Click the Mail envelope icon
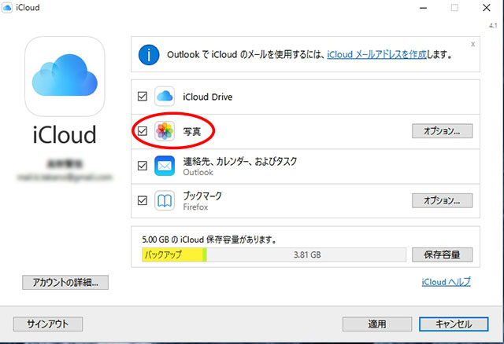The image size is (504, 344). [x=165, y=166]
